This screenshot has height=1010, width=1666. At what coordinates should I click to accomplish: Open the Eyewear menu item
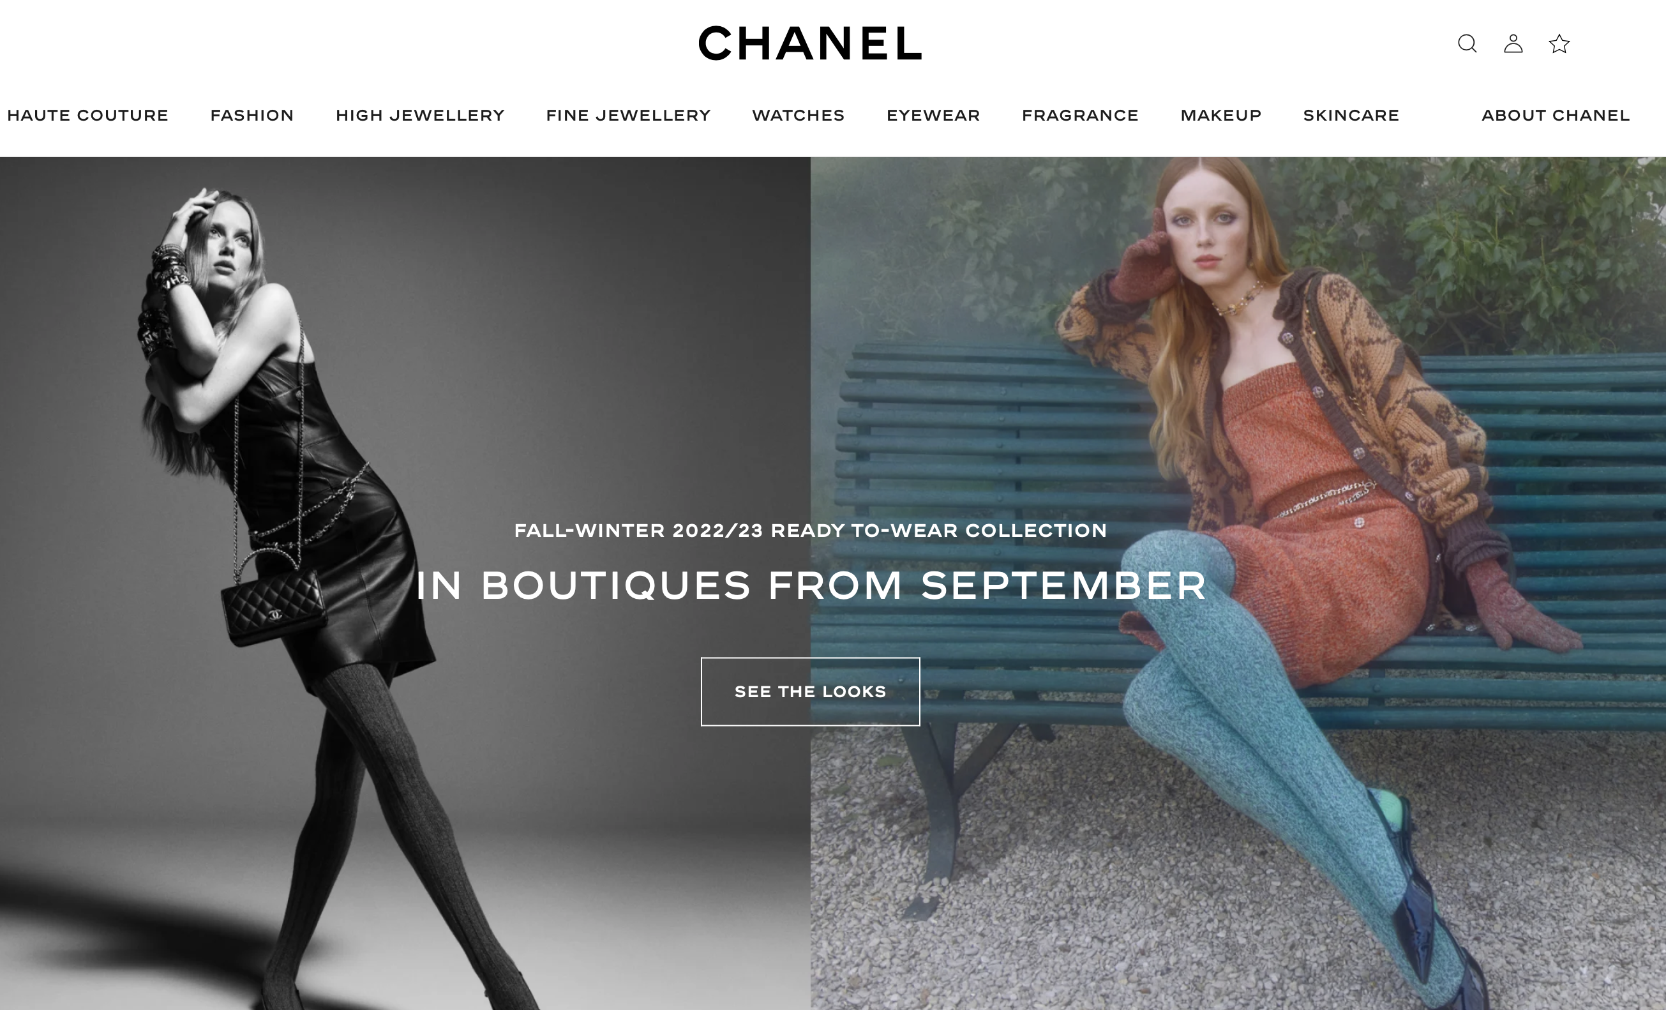click(934, 116)
